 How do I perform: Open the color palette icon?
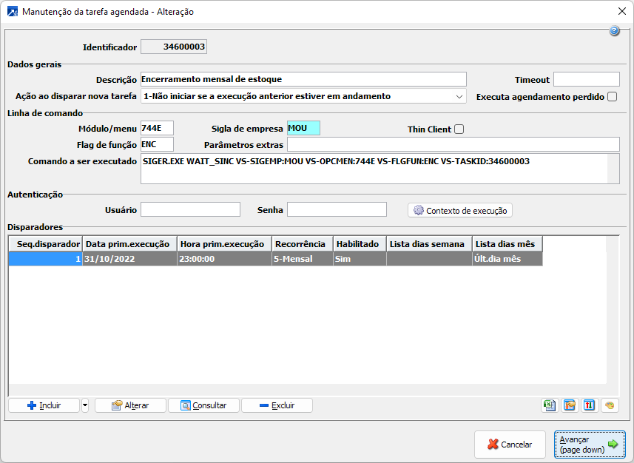click(x=610, y=405)
